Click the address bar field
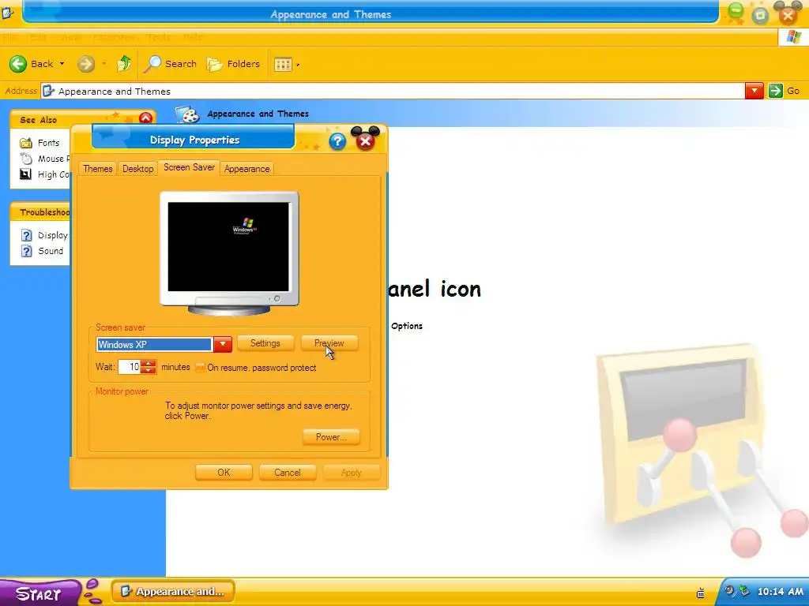 coord(392,92)
